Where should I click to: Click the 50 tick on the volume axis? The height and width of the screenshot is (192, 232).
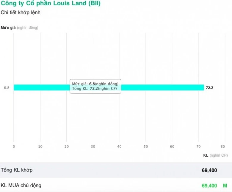pos(146,146)
